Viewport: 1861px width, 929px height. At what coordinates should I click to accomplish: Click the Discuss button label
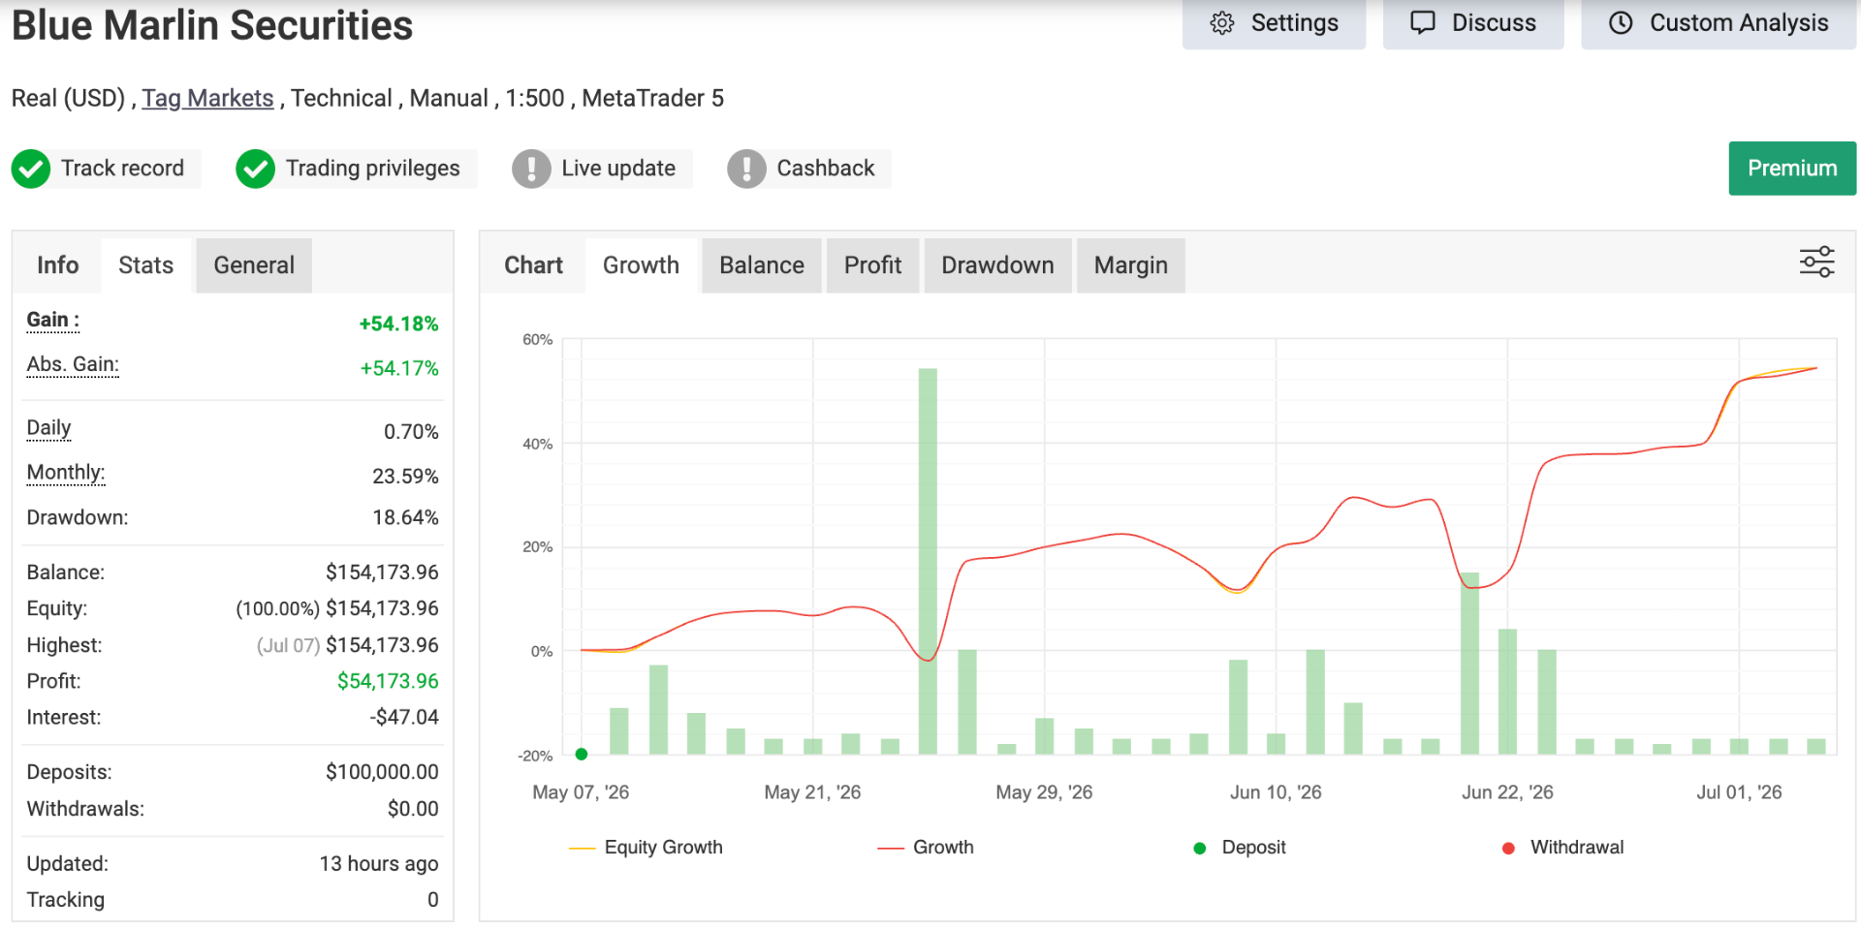(1494, 23)
